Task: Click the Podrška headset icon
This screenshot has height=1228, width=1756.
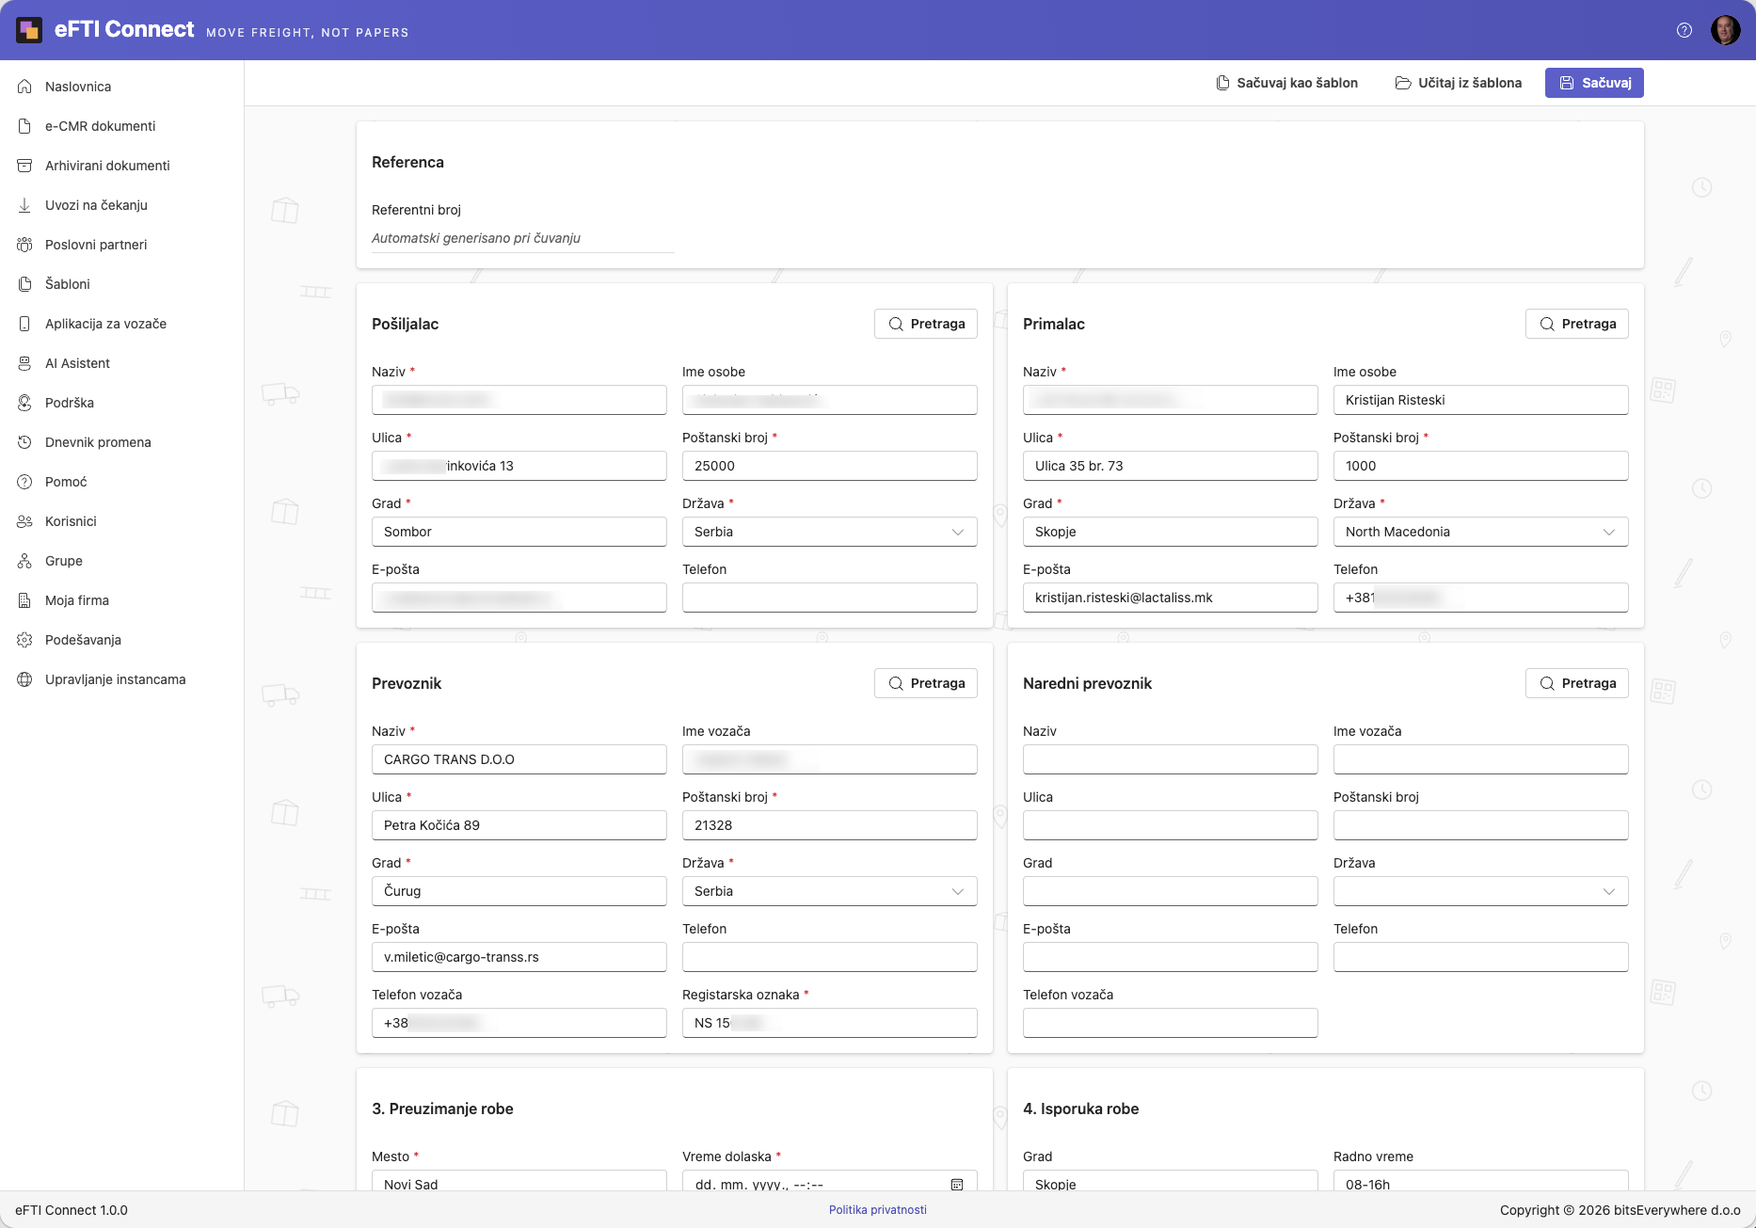Action: pos(24,403)
